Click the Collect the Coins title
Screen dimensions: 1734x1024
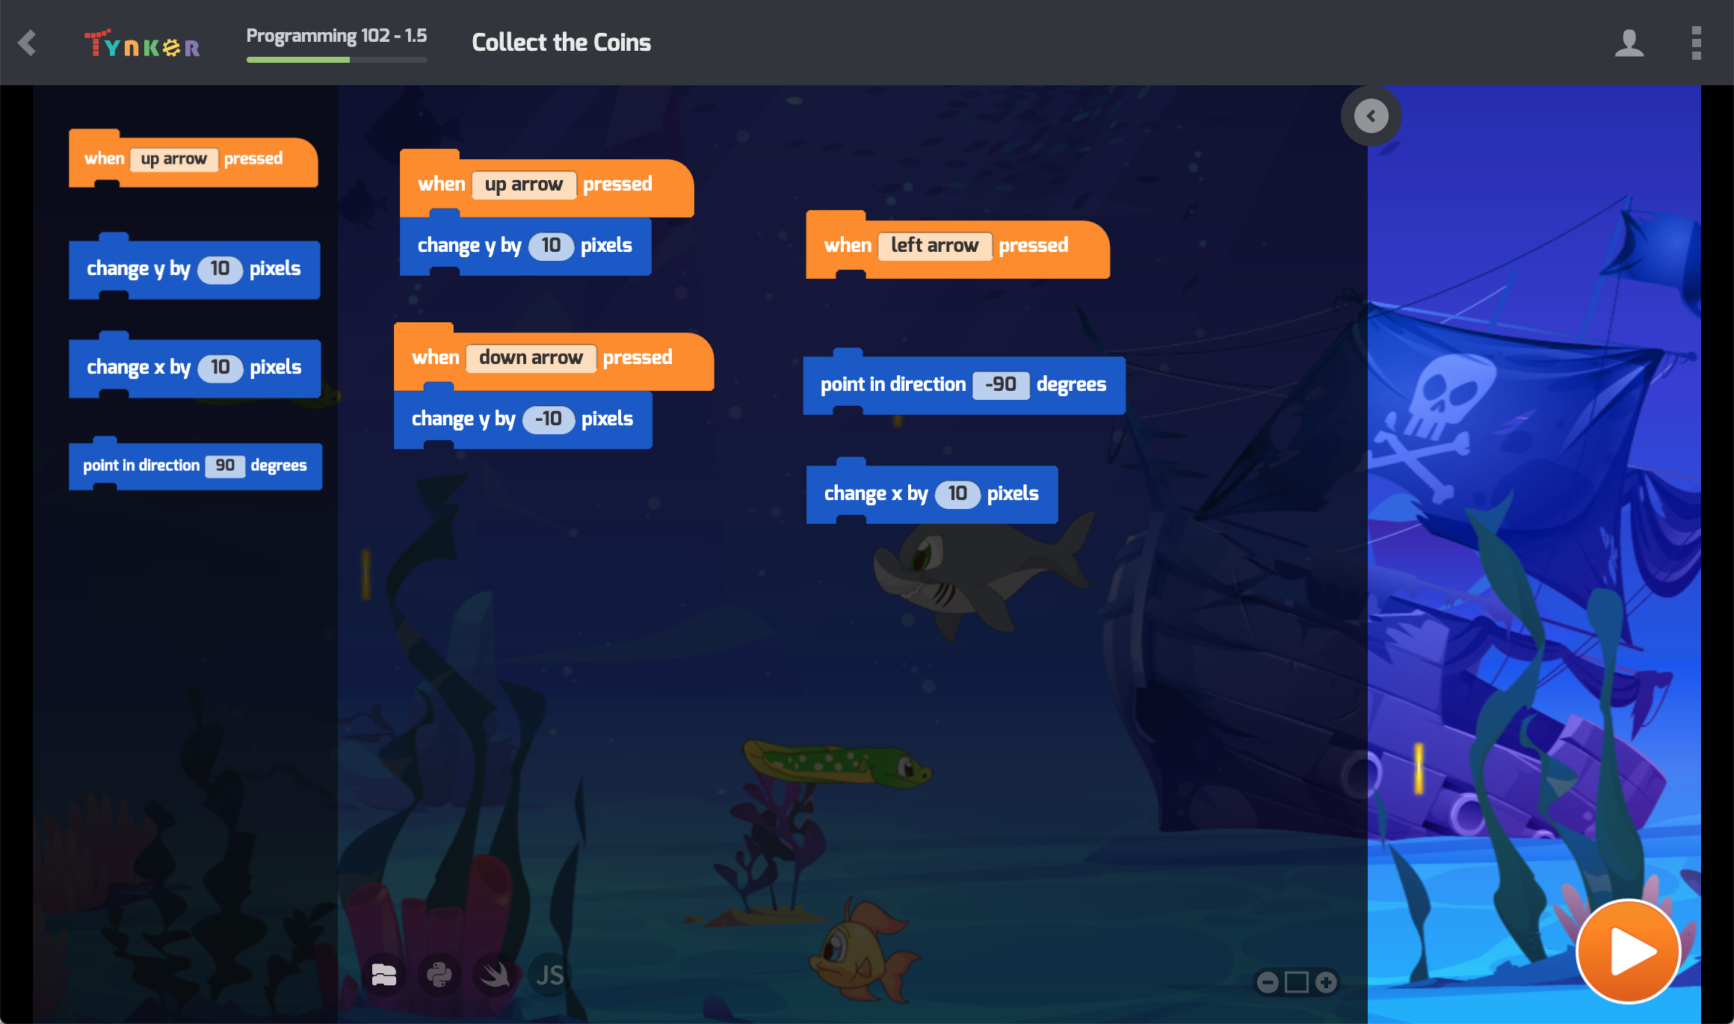click(561, 43)
